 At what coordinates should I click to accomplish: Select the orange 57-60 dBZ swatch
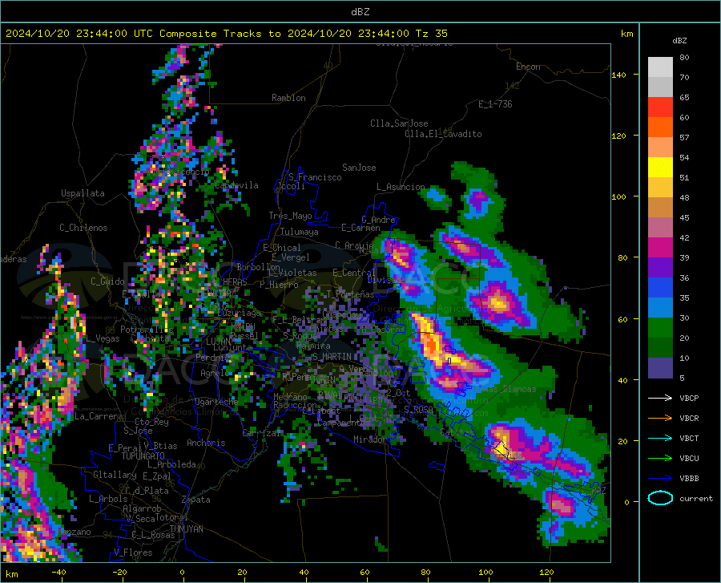[x=660, y=128]
